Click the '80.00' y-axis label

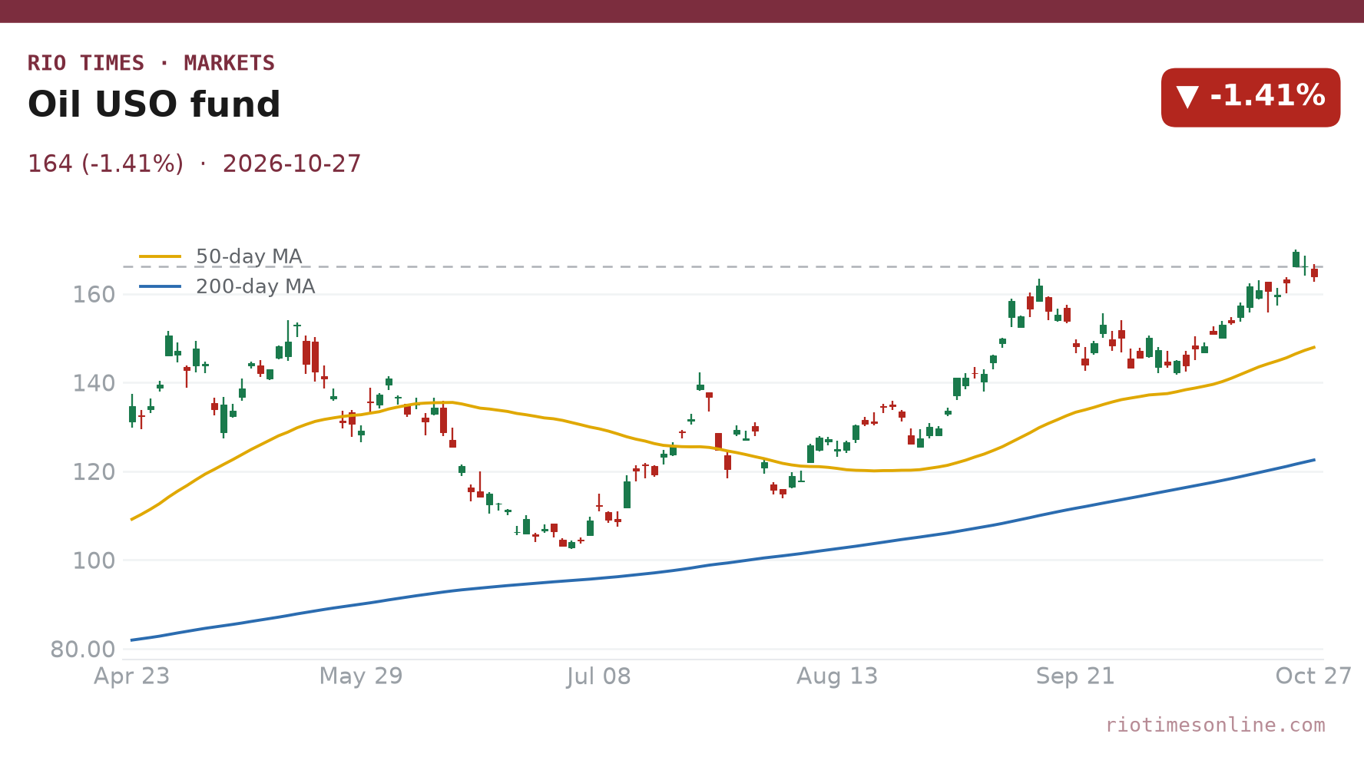click(x=83, y=650)
